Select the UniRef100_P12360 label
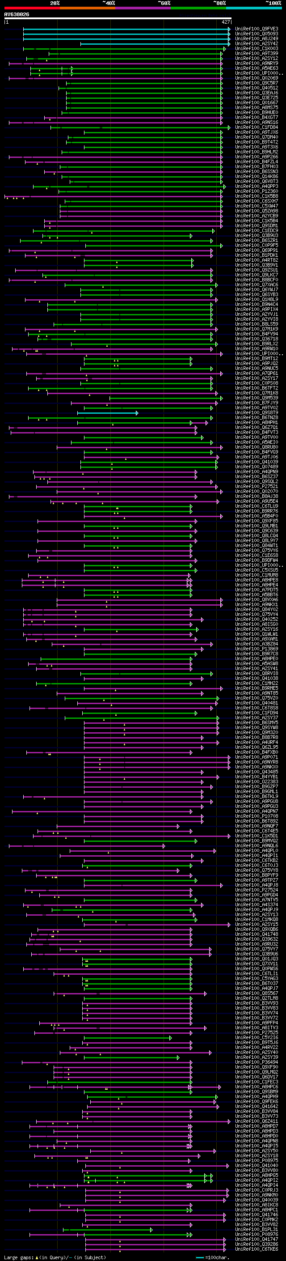 coord(257,191)
